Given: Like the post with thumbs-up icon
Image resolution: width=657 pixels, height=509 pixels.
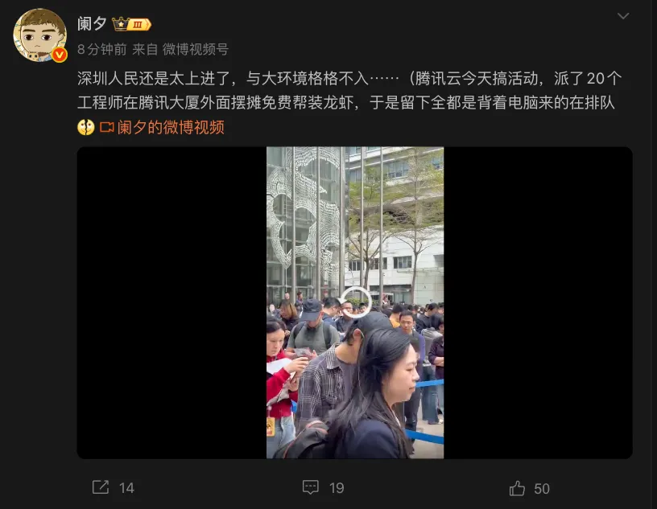Looking at the screenshot, I should (x=517, y=488).
